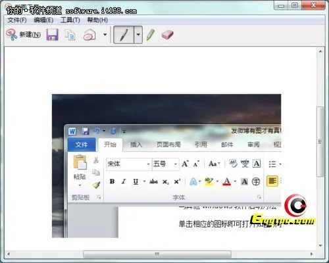Send the snip via the envelope icon
Viewport: 329px width, 263px height.
(x=89, y=35)
